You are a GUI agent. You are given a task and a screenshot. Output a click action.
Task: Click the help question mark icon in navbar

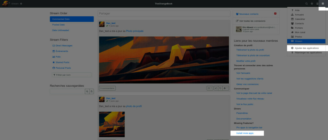pyautogui.click(x=312, y=4)
